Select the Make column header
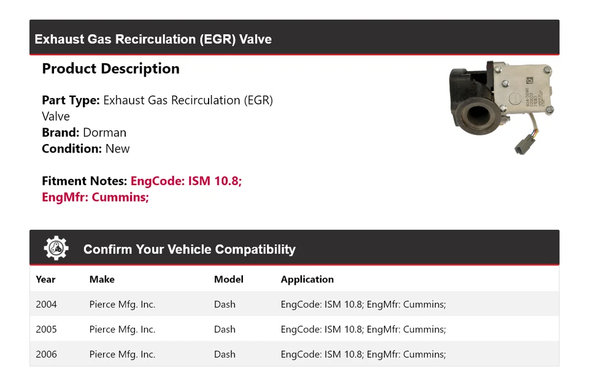 (x=102, y=279)
